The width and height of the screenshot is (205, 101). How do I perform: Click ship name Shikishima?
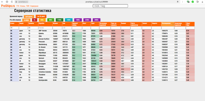pyautogui.click(x=42, y=55)
